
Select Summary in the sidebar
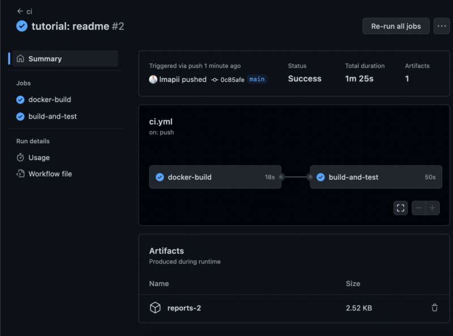click(x=45, y=59)
